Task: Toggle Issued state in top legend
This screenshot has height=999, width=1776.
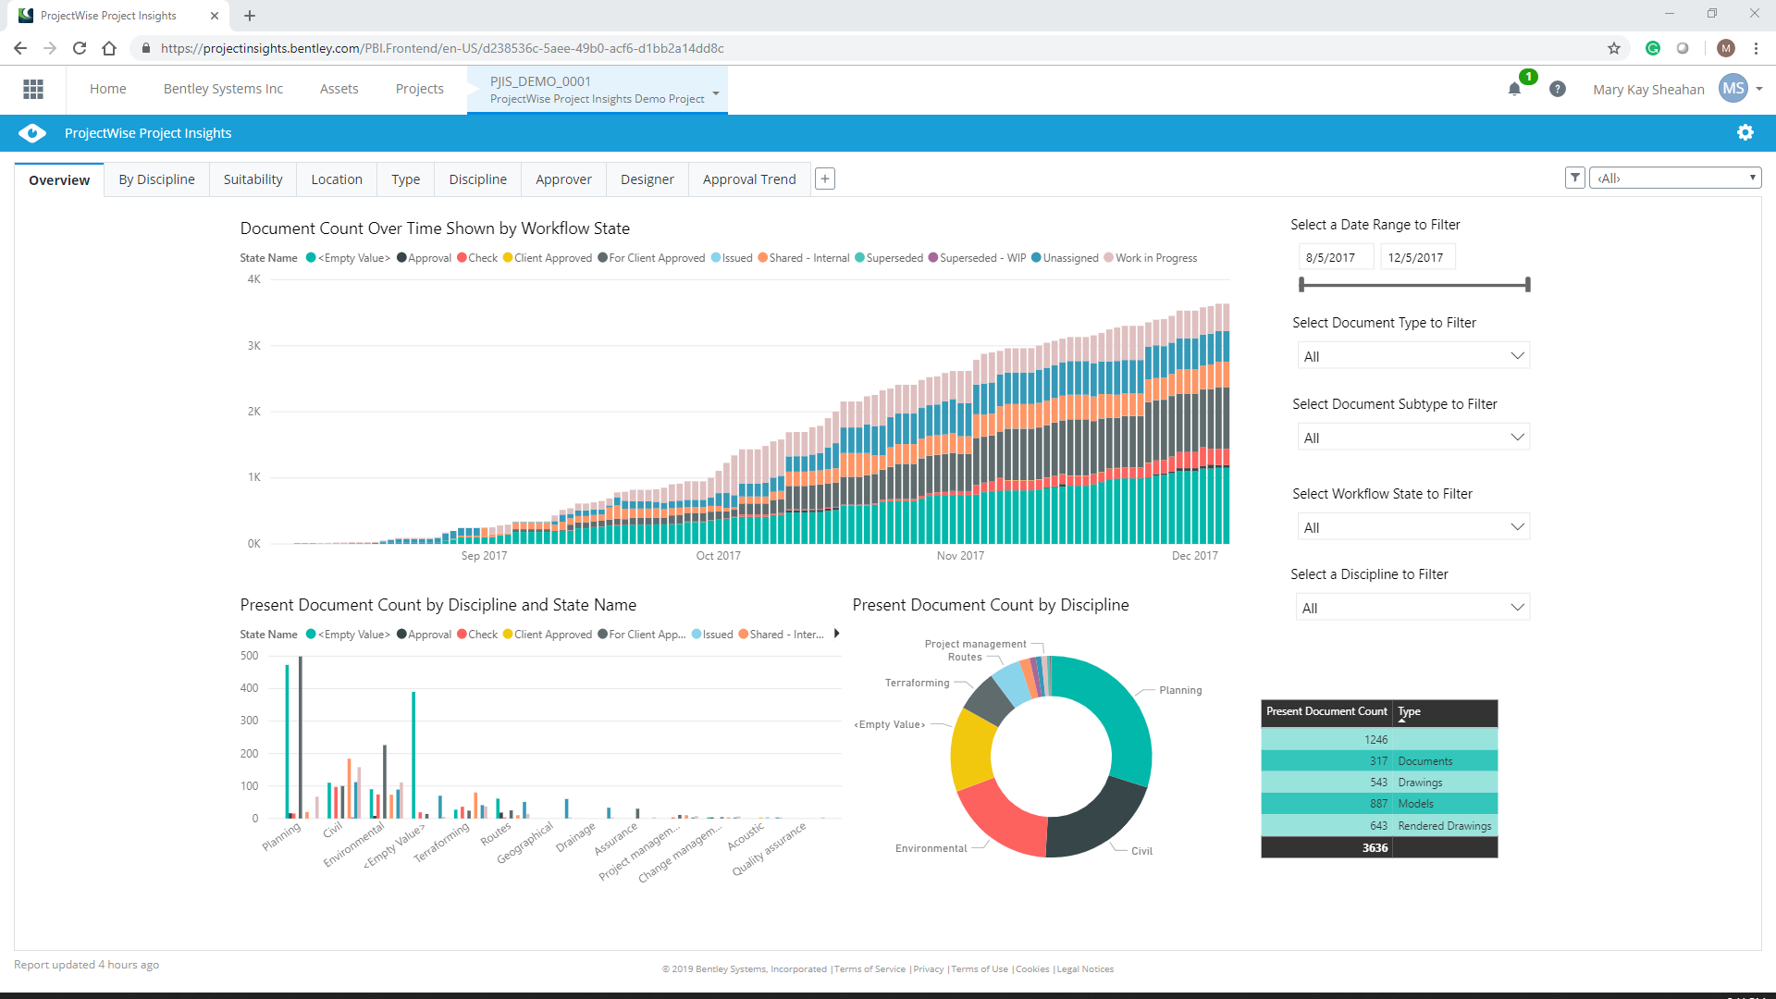Action: 732,258
